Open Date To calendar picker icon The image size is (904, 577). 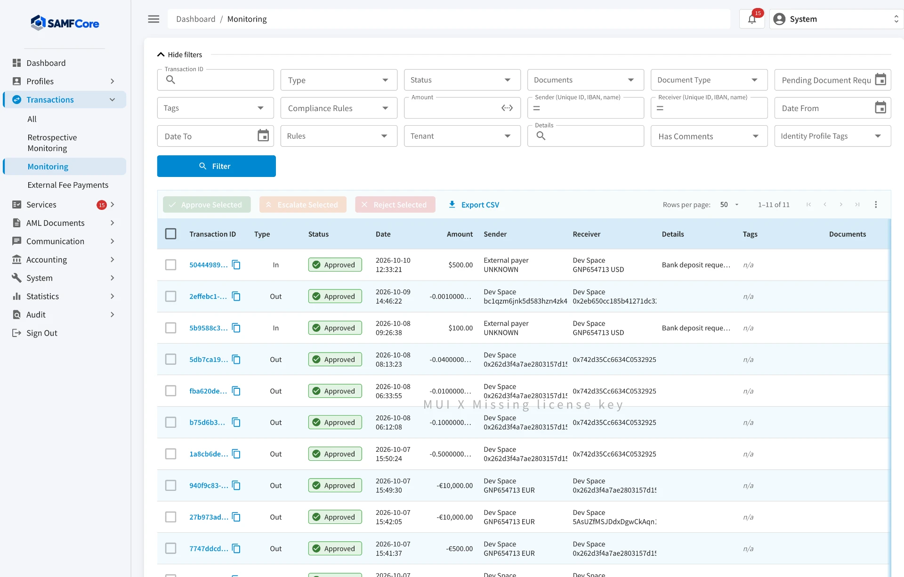pyautogui.click(x=263, y=136)
